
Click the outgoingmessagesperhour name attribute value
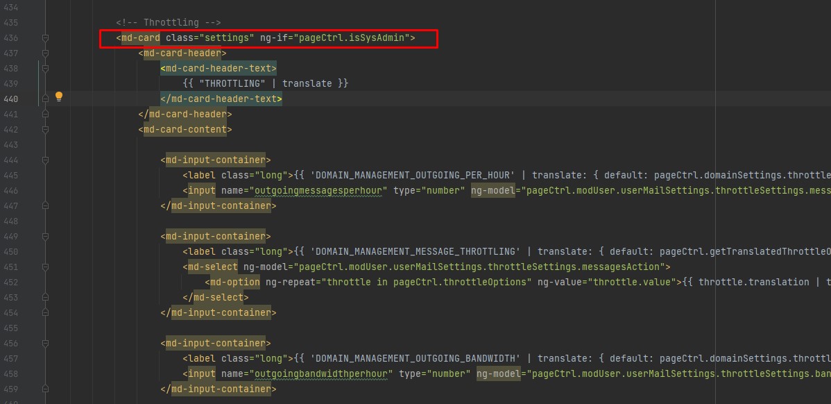tap(317, 190)
